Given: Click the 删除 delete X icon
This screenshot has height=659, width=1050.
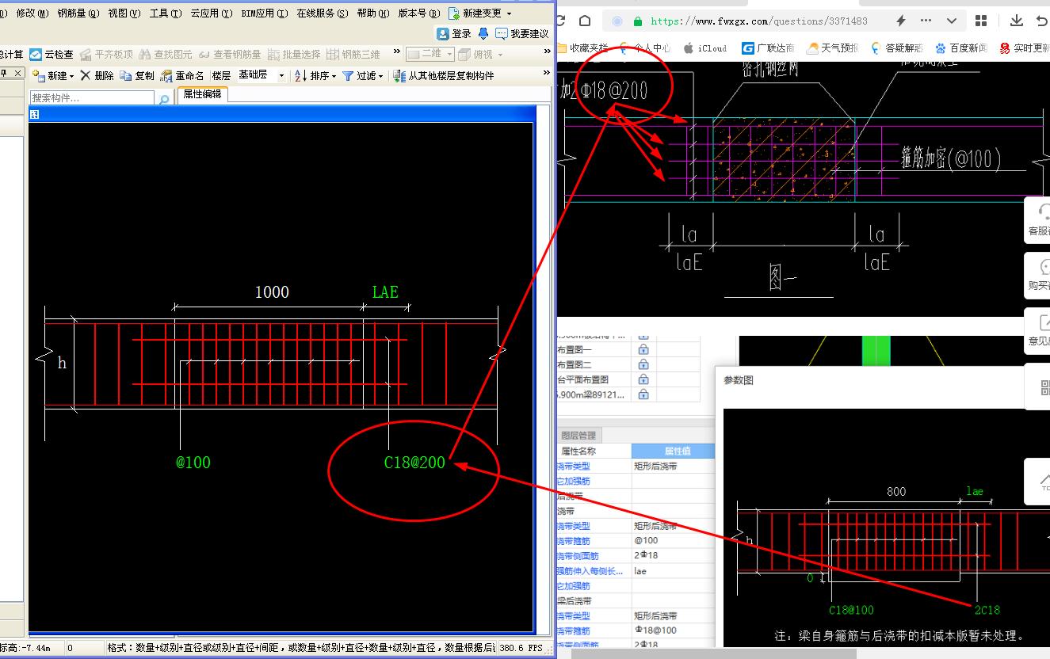Looking at the screenshot, I should click(86, 76).
